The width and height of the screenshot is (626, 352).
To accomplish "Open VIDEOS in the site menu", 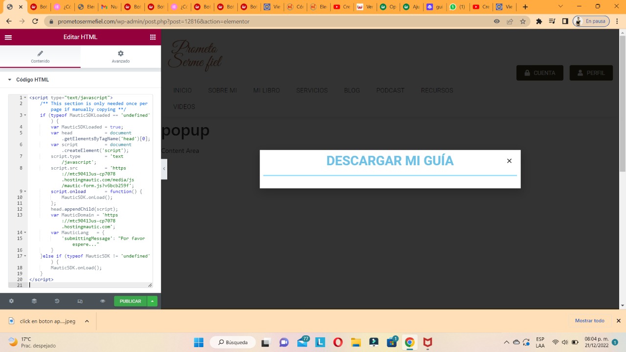I will coord(184,107).
